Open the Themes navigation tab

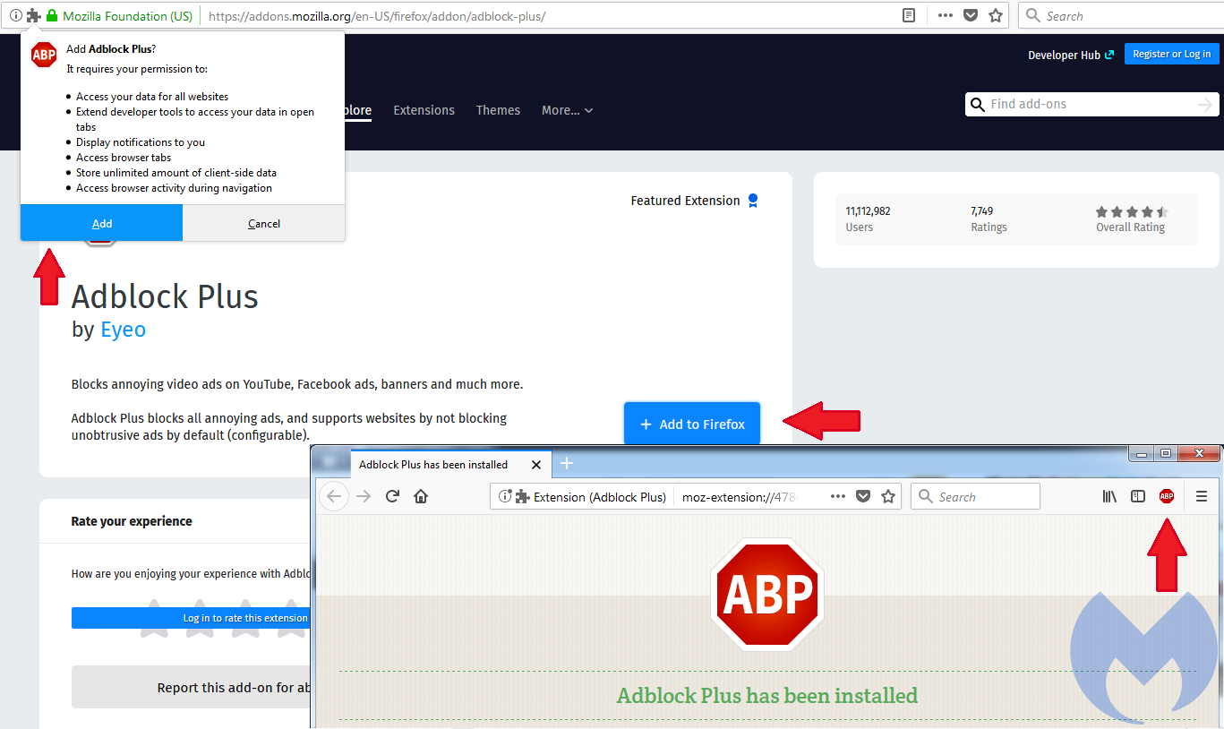tap(498, 110)
